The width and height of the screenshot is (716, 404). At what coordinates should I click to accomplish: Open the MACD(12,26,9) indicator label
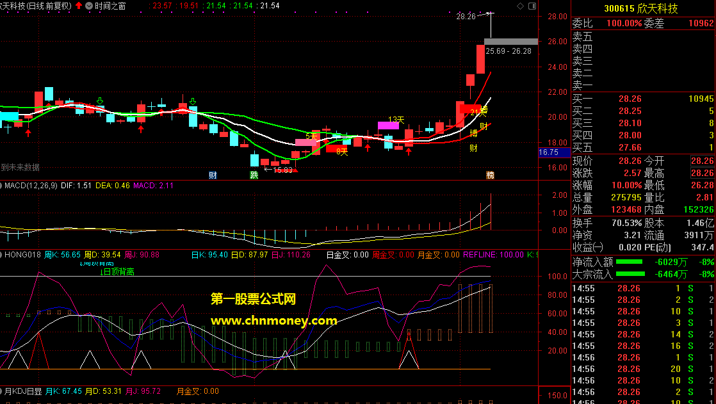31,186
